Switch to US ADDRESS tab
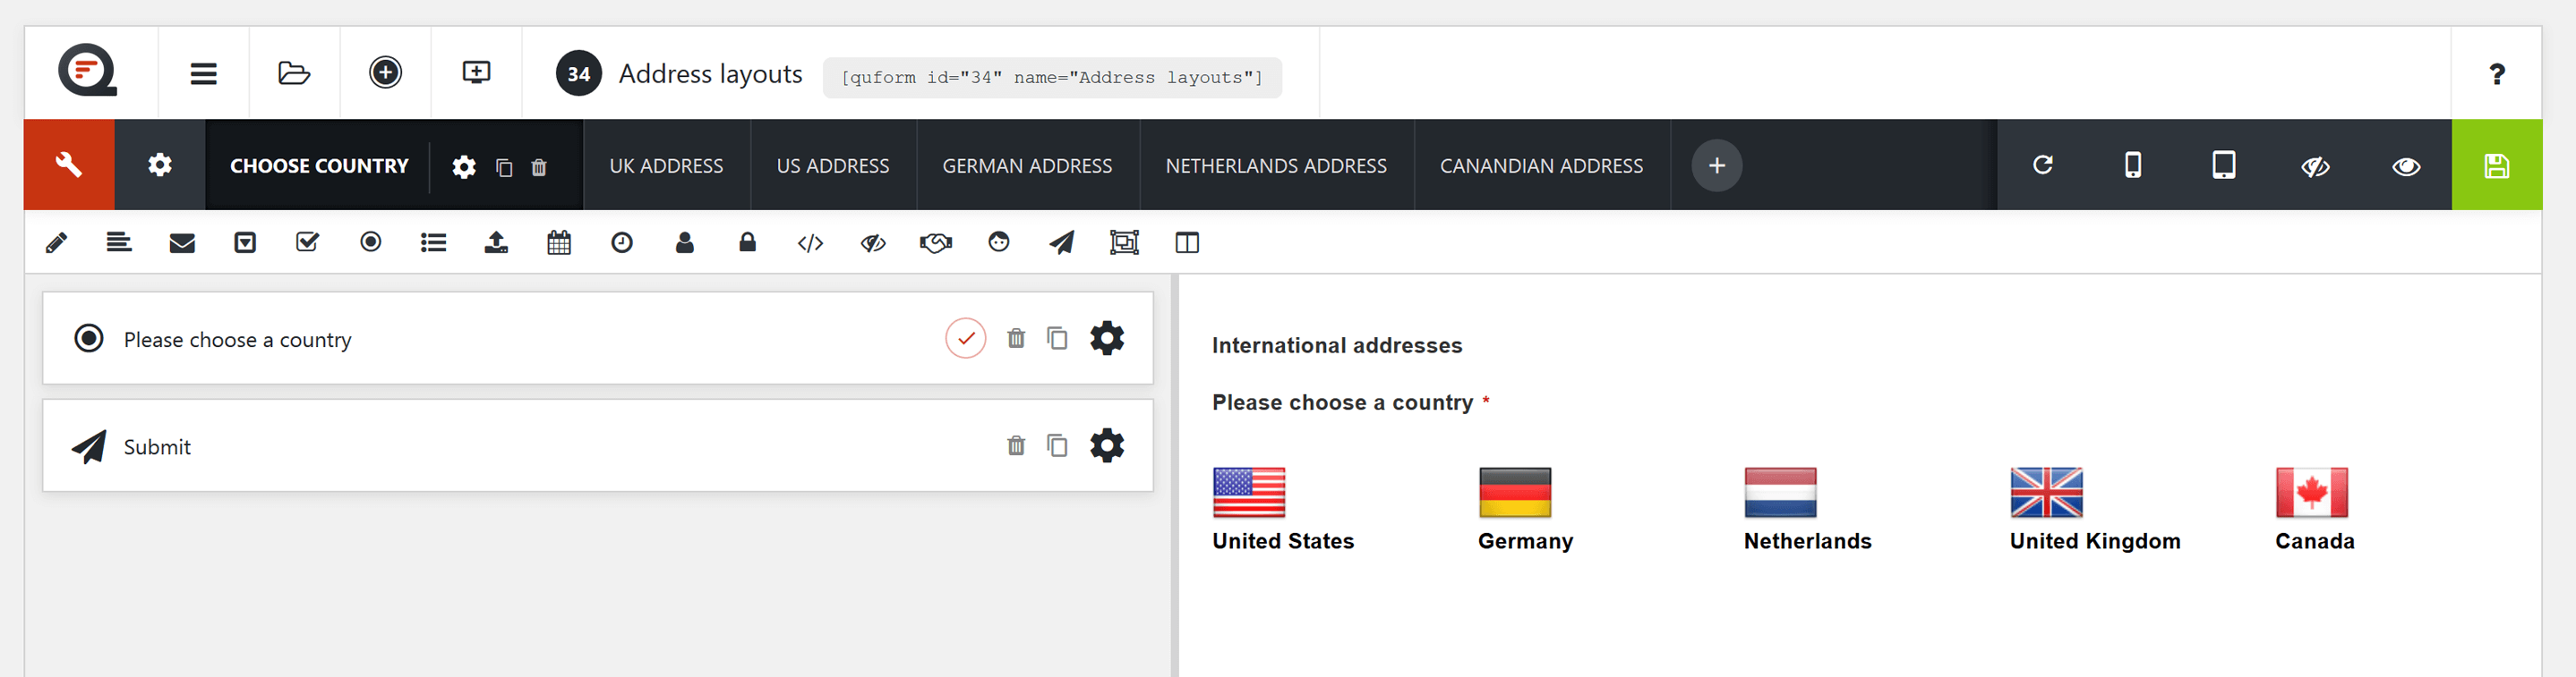 [833, 165]
